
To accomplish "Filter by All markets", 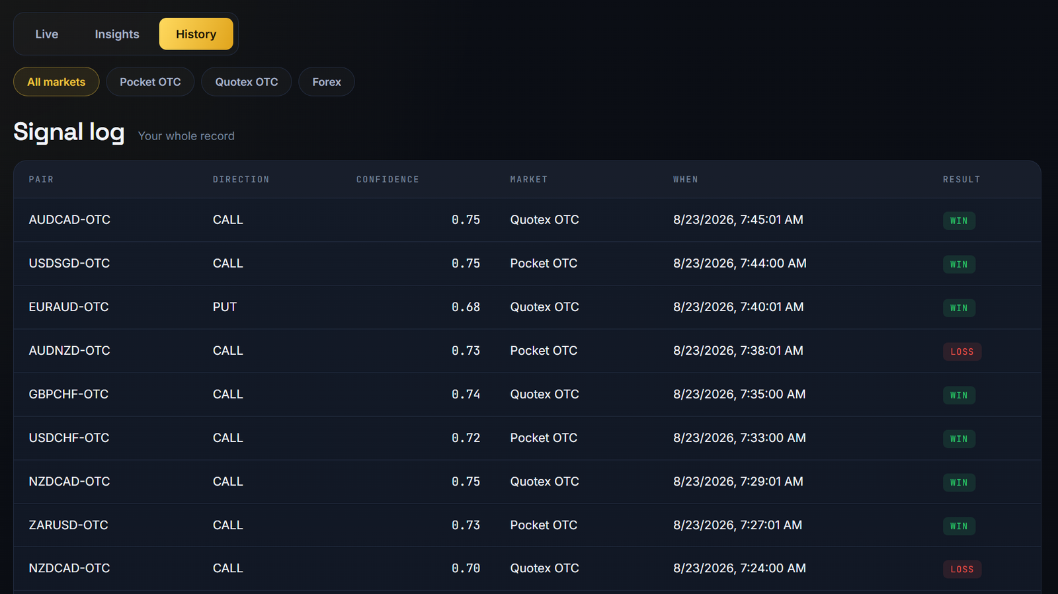I will coord(56,82).
